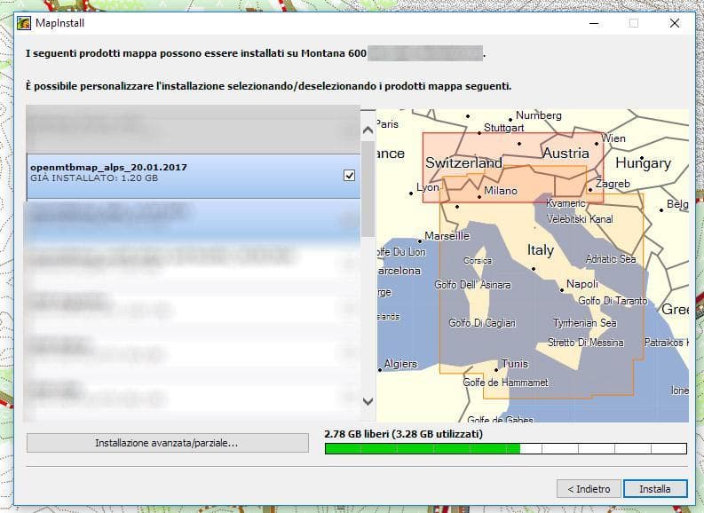This screenshot has height=513, width=704.
Task: Go back with the Indietro button
Action: (x=589, y=489)
